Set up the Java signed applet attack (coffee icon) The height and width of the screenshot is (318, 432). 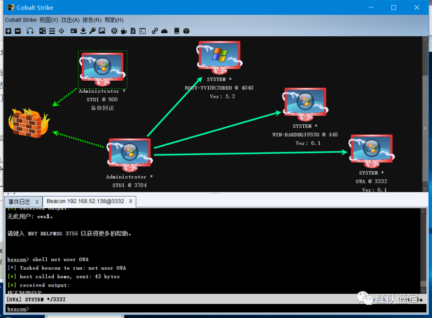click(x=124, y=31)
